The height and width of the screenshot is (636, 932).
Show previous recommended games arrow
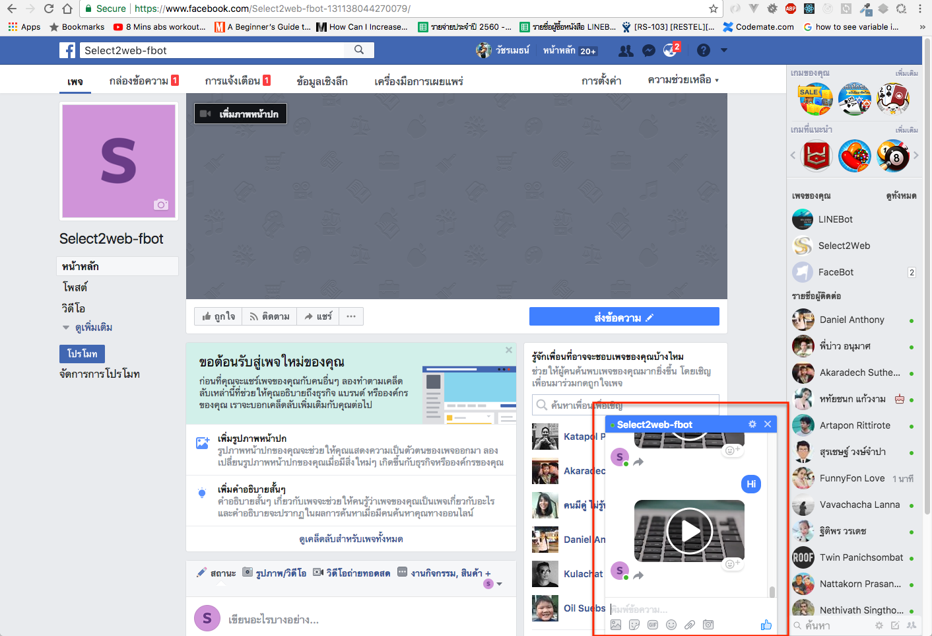[x=793, y=155]
